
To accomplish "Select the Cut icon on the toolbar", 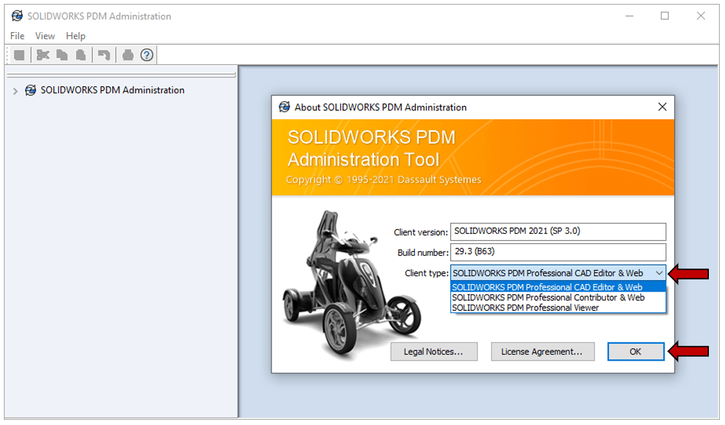I will [42, 55].
